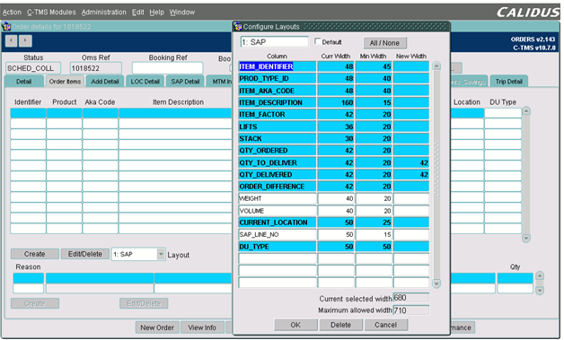564x340 pixels.
Task: Open the Layout dropdown showing 1: SAP
Action: tap(161, 254)
